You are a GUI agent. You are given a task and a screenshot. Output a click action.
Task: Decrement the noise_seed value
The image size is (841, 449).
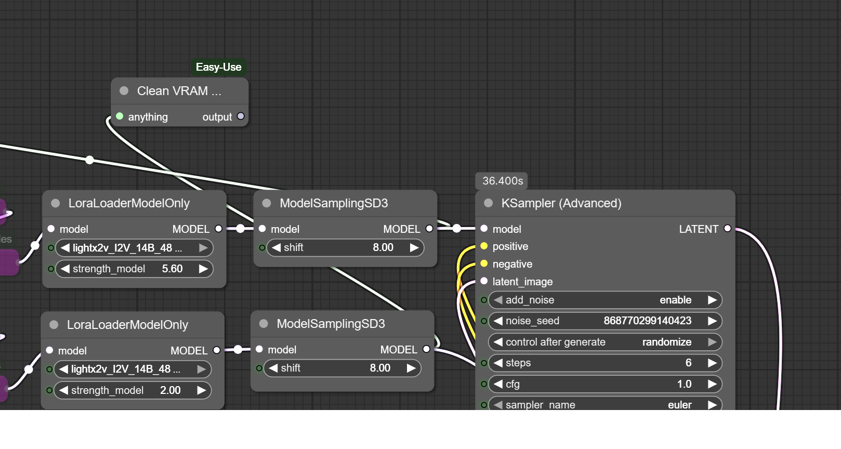pyautogui.click(x=498, y=321)
